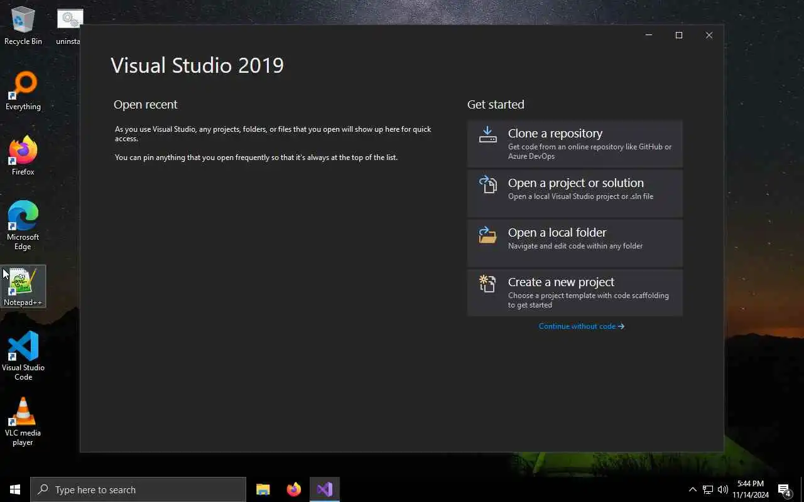The height and width of the screenshot is (502, 804).
Task: Click text 'Navigate and edit code within any folder'
Action: [x=575, y=246]
